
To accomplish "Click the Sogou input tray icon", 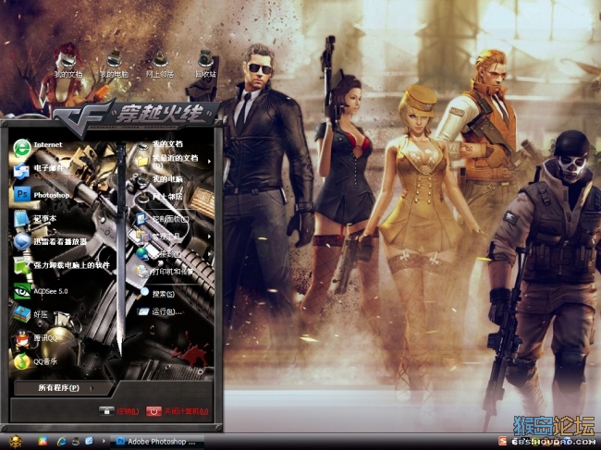I will [503, 441].
